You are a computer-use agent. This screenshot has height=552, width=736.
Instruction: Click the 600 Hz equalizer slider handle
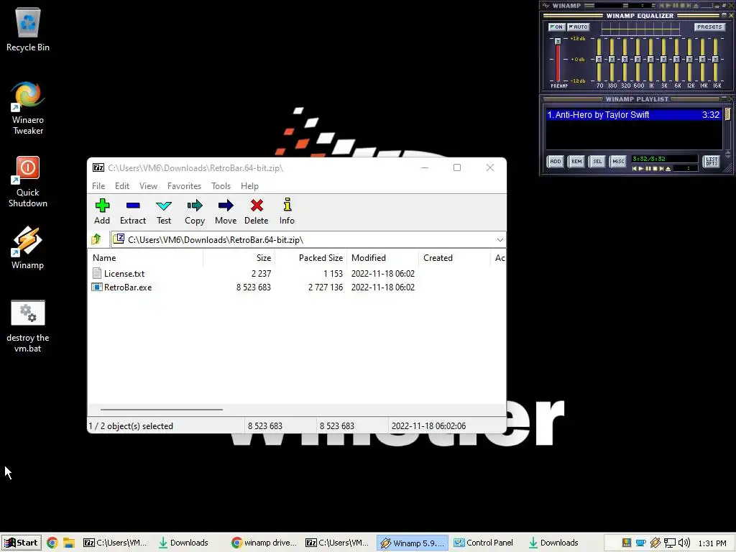[638, 59]
